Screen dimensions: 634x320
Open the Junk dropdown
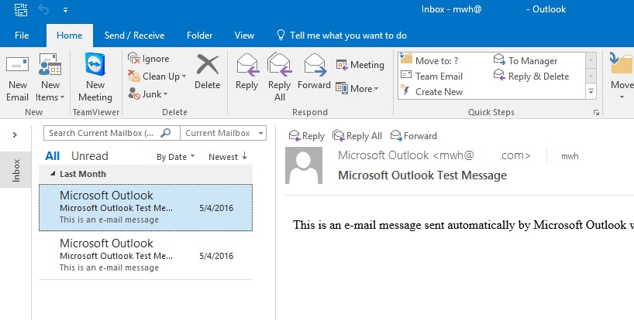(x=147, y=94)
